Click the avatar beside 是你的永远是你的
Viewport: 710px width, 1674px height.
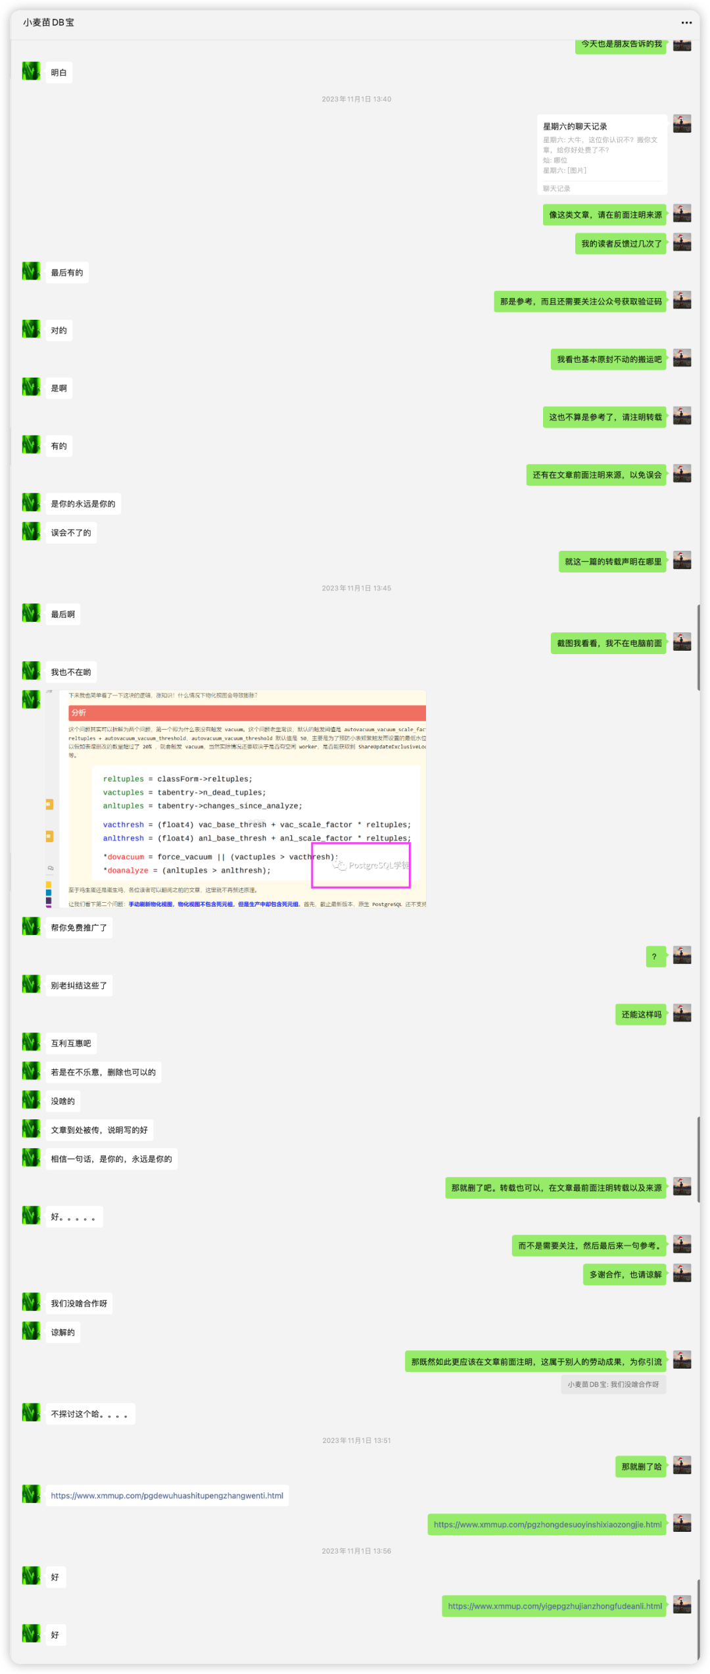tap(31, 503)
